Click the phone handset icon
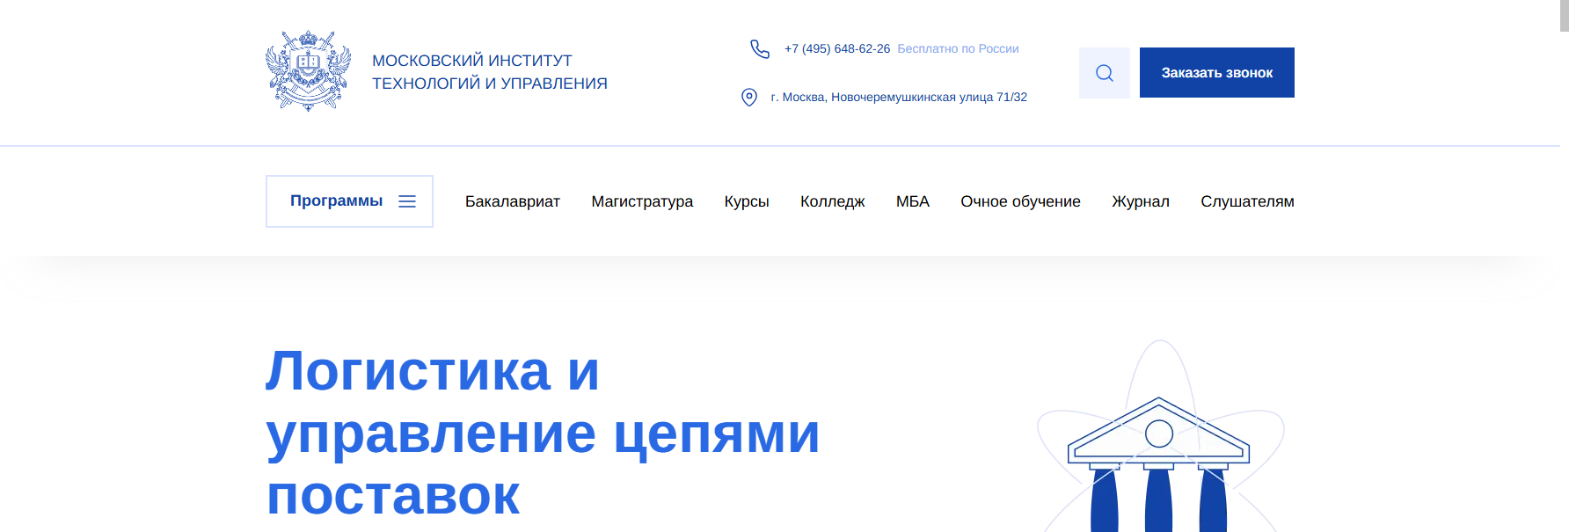The height and width of the screenshot is (532, 1569). pos(760,49)
